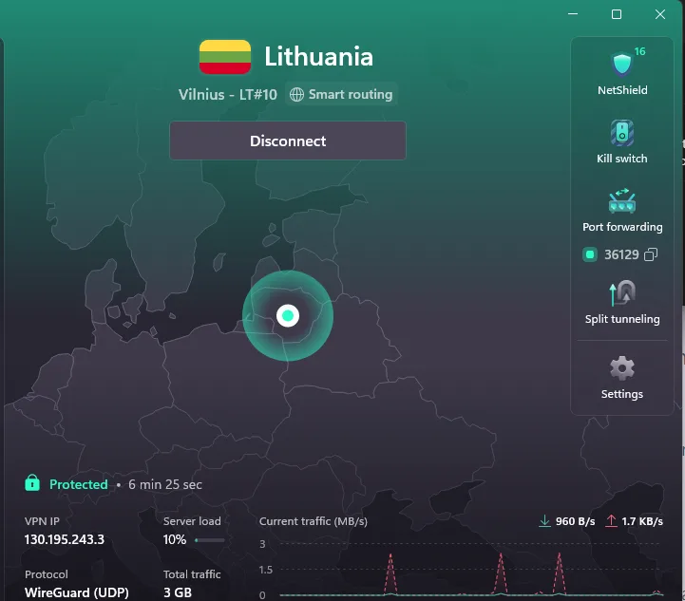685x601 pixels.
Task: Click the Port forwarding label
Action: [622, 227]
